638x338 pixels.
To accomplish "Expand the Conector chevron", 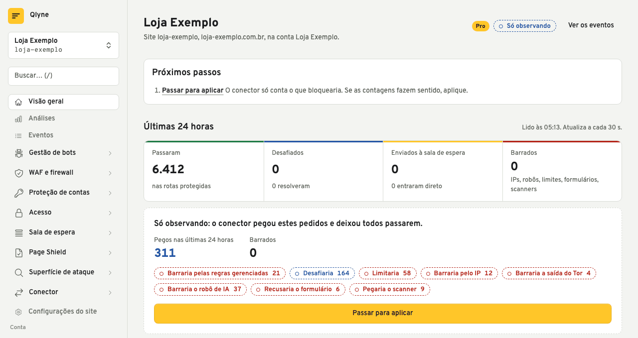I will [x=110, y=293].
